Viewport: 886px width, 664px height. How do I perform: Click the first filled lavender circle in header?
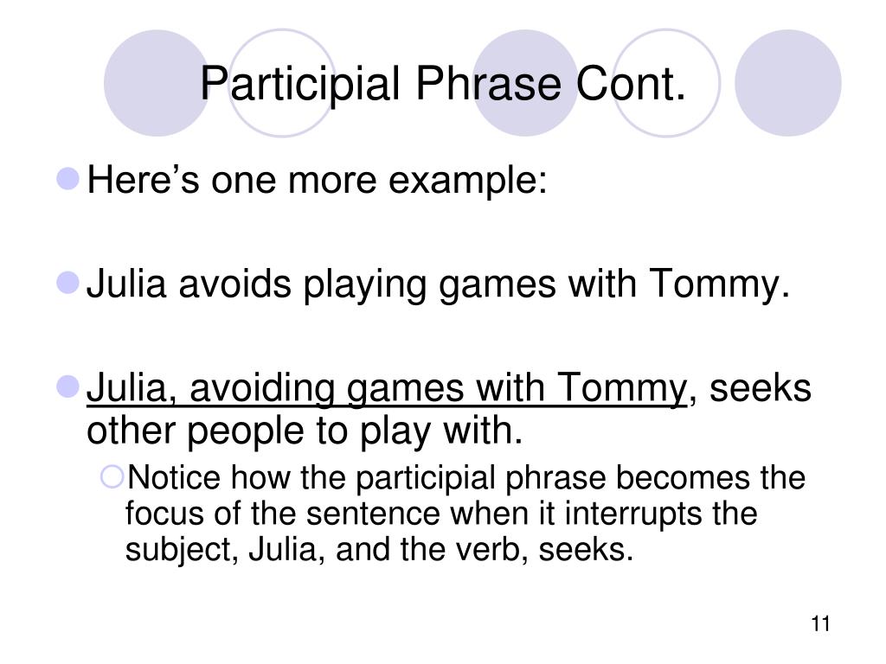157,83
